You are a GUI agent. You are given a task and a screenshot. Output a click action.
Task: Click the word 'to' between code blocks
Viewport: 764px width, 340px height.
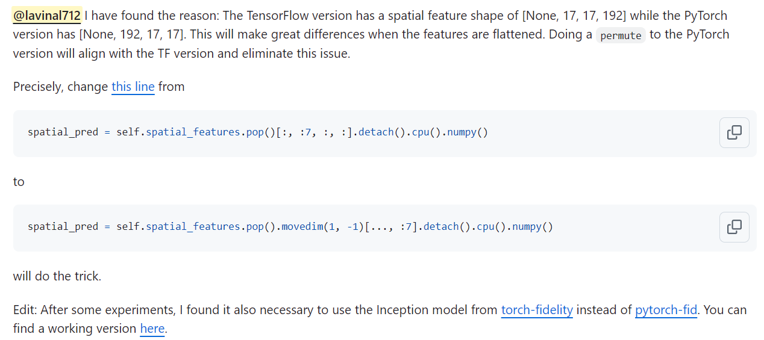[19, 182]
